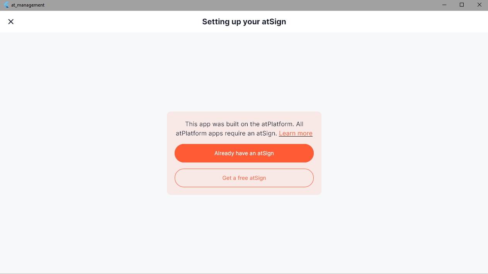
Task: Close the atSign setup screen
Action: pos(11,22)
